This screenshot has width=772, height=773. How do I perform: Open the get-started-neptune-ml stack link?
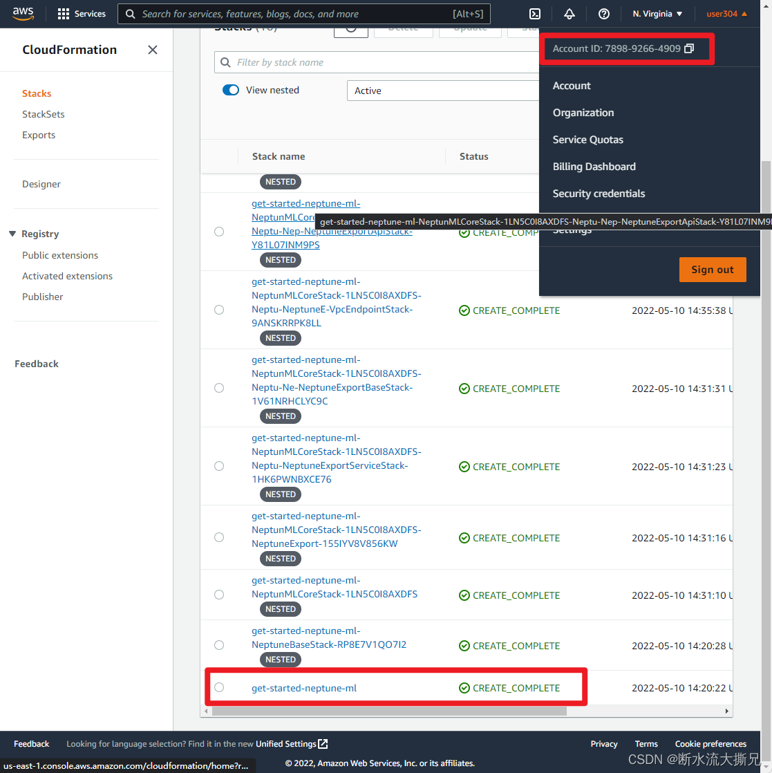point(304,688)
